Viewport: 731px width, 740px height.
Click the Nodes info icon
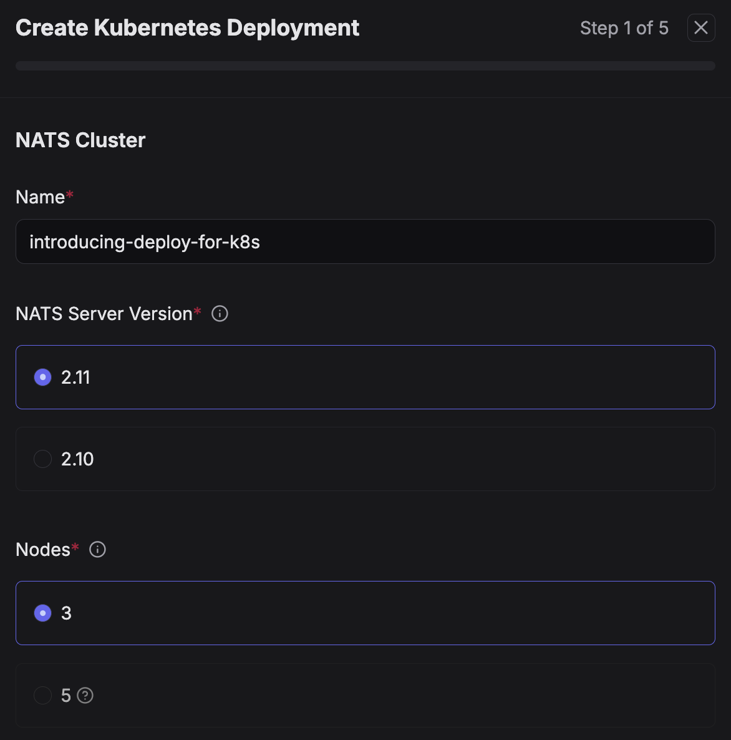pyautogui.click(x=97, y=549)
